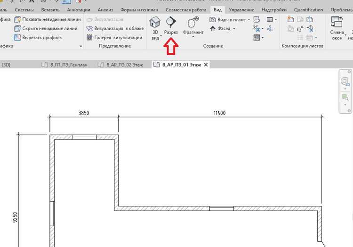Select the Вид ribbon tab
This screenshot has height=247, width=353.
click(x=217, y=10)
